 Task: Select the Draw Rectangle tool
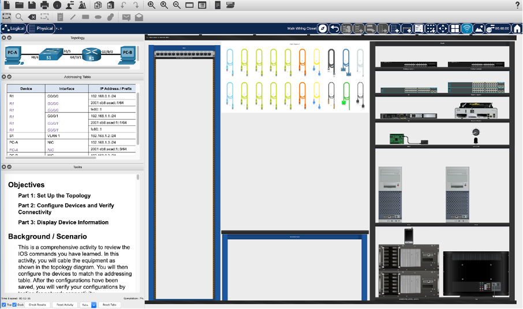pyautogui.click(x=85, y=17)
